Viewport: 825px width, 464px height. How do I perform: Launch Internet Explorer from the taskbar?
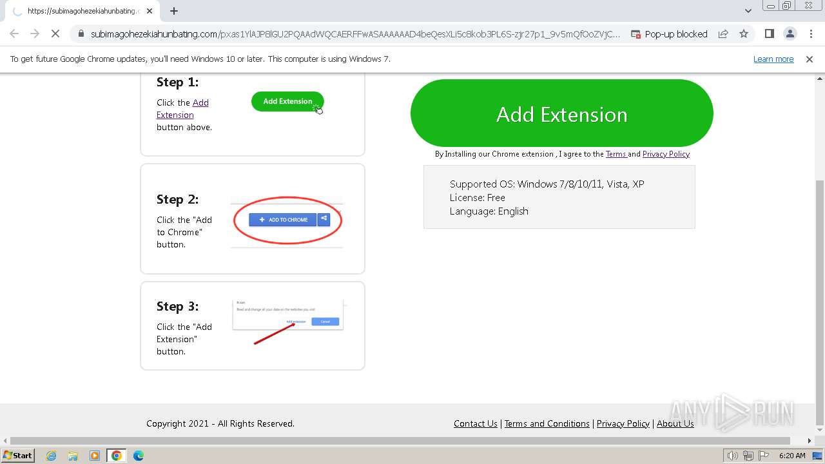tap(52, 456)
